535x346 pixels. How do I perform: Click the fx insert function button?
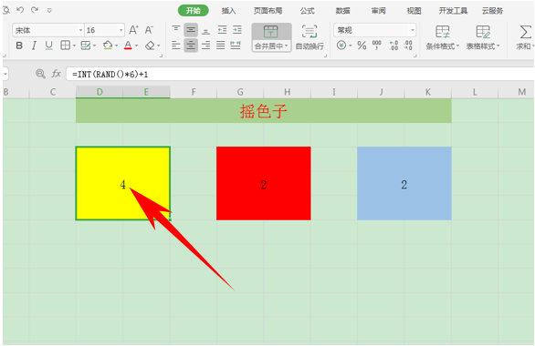pyautogui.click(x=57, y=74)
